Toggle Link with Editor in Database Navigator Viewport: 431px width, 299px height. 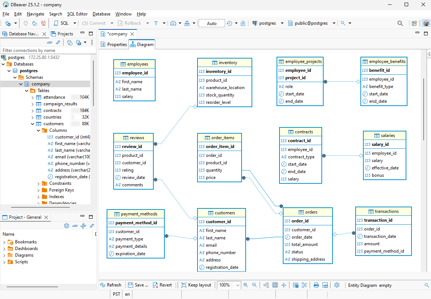pos(58,42)
